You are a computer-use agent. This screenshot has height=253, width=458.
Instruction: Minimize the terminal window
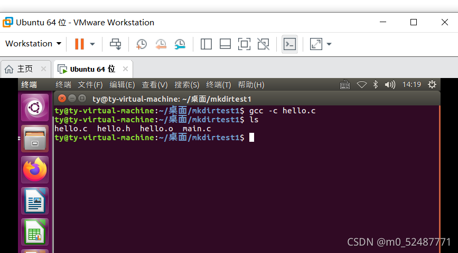click(72, 99)
